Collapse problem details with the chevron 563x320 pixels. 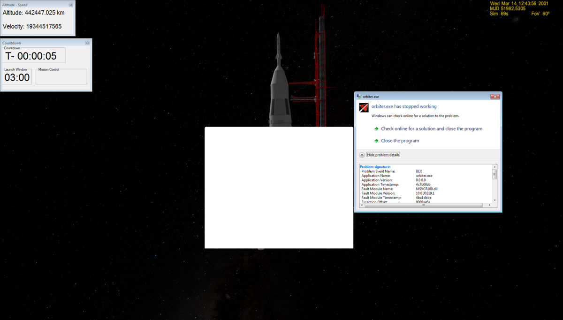click(362, 155)
